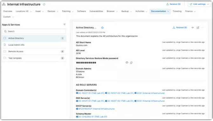Click the AD ROLE SERVERS section heading
Screen dimensions: 213x121
[86, 85]
